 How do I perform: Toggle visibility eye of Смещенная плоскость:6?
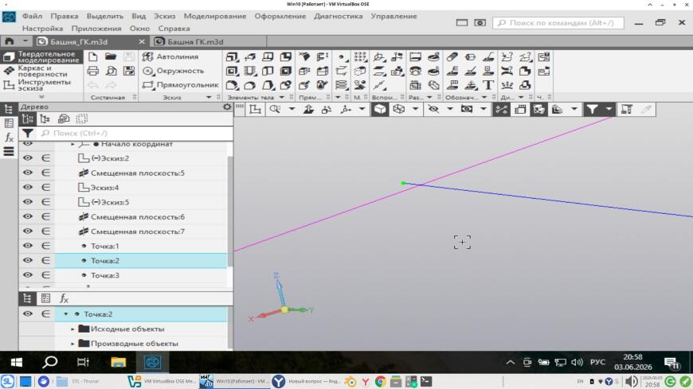point(28,216)
